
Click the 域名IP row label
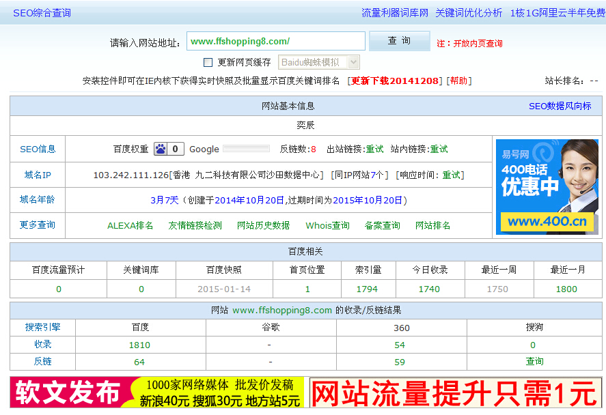coord(38,175)
